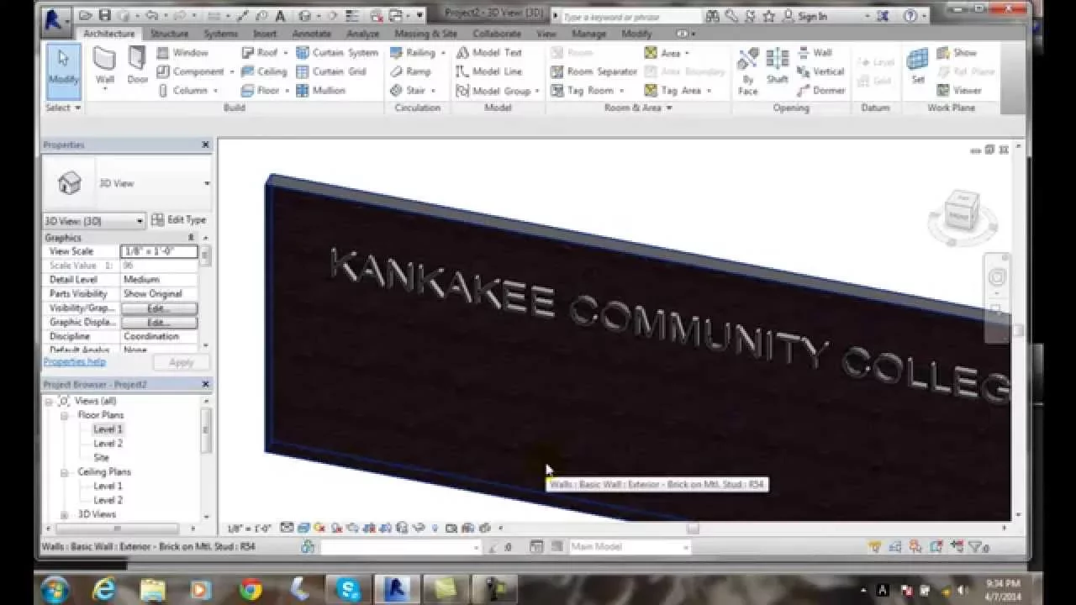
Task: Click Edit Type button in Properties
Action: click(179, 220)
